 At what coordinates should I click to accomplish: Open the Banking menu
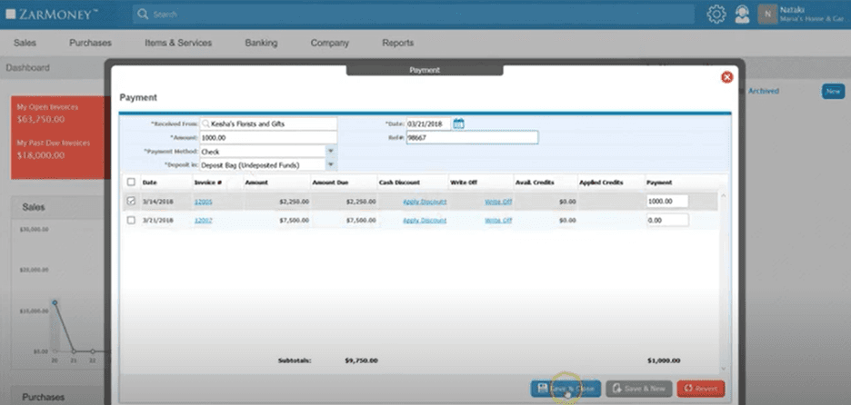261,43
